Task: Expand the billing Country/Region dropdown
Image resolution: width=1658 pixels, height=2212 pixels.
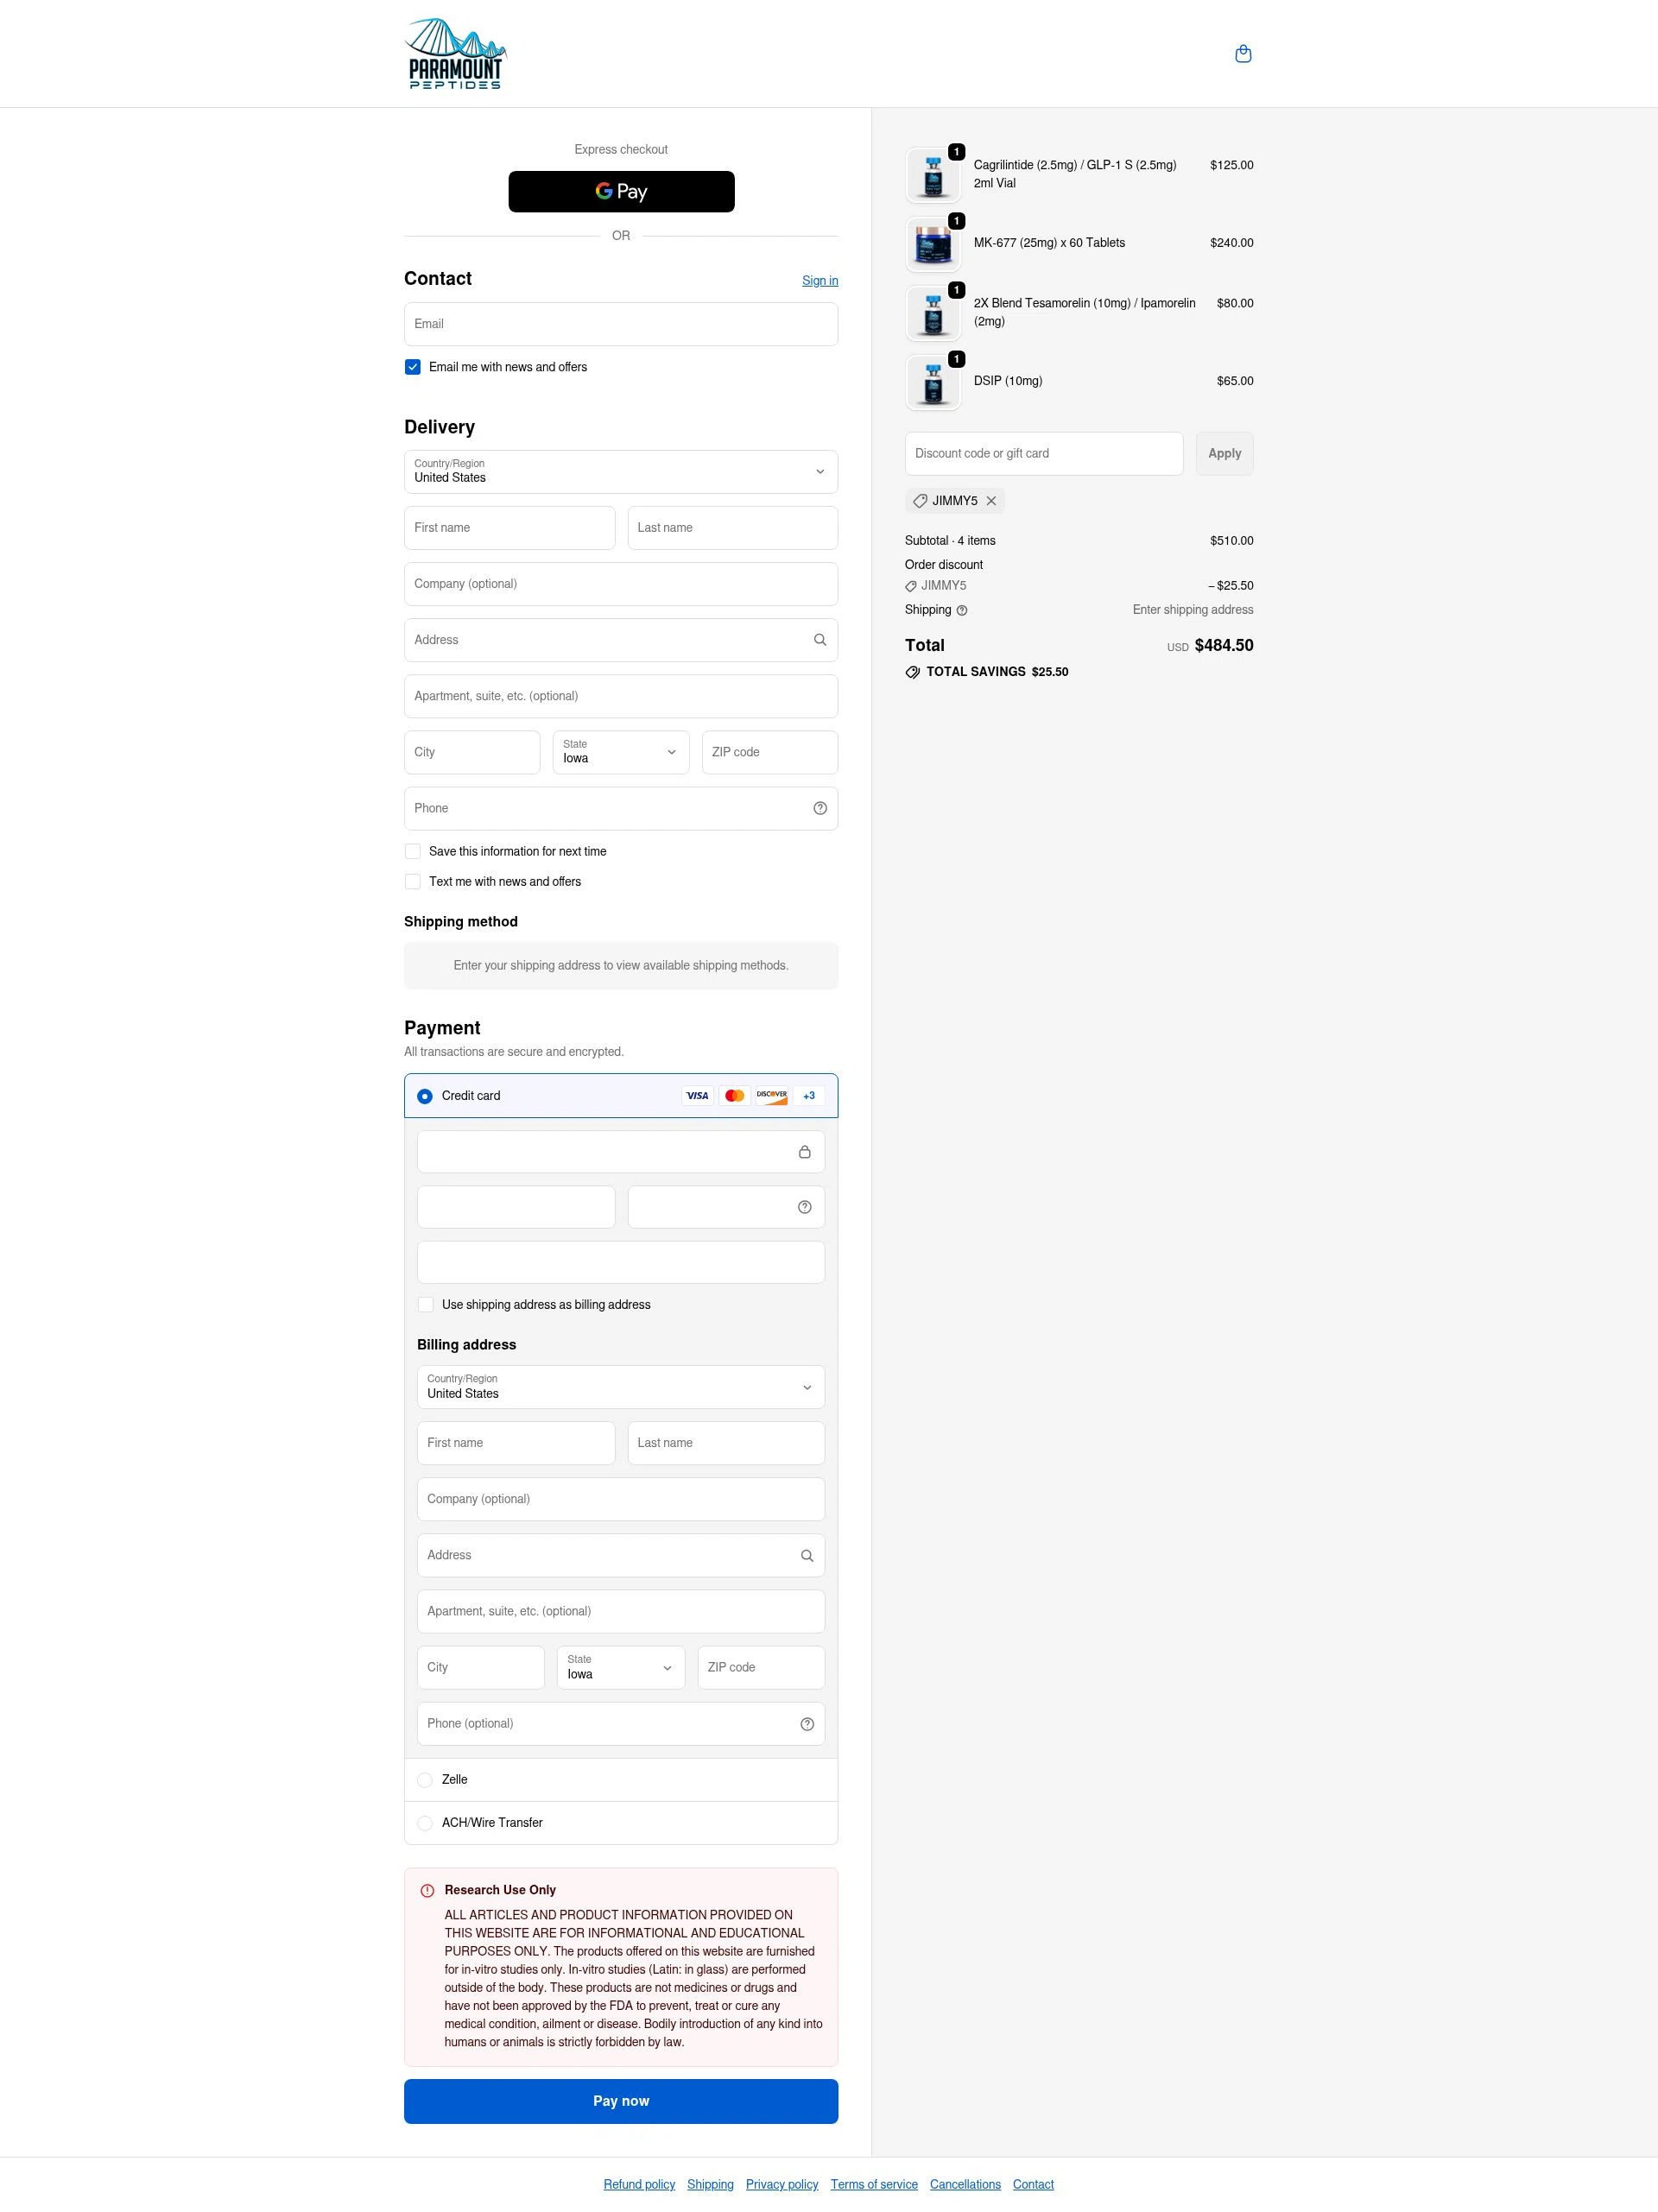Action: [x=620, y=1387]
